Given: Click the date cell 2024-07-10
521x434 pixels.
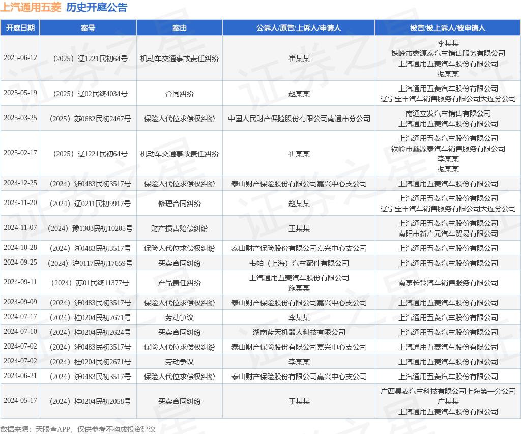Looking at the screenshot, I should point(20,332).
